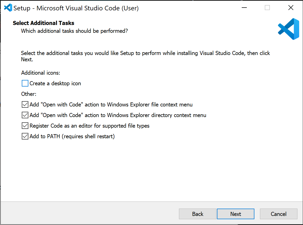This screenshot has height=225, width=303.
Task: Maximize the setup wizard window
Action: [267, 8]
